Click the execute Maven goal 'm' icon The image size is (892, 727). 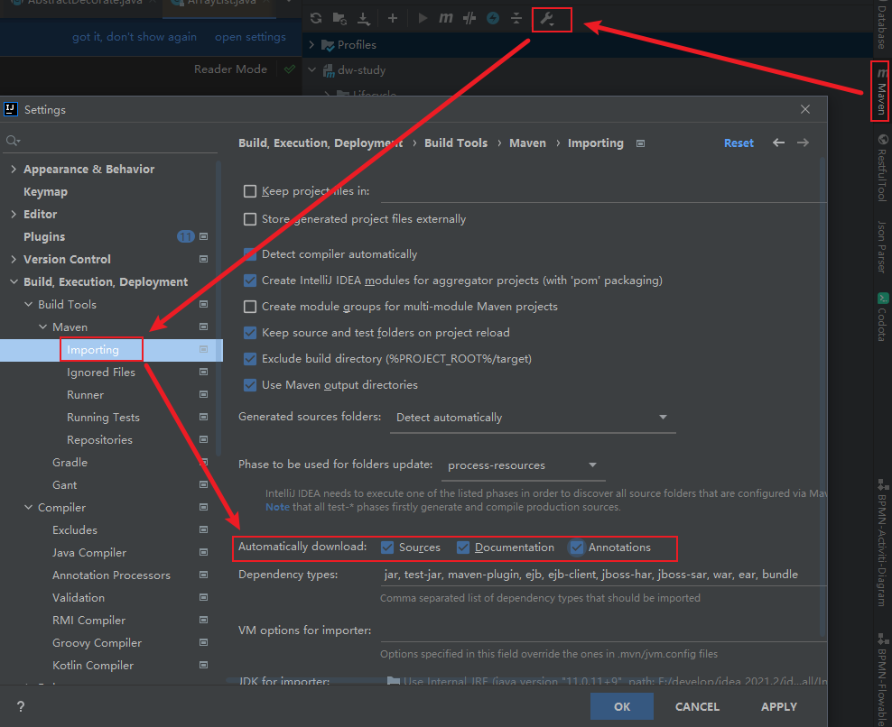[445, 18]
